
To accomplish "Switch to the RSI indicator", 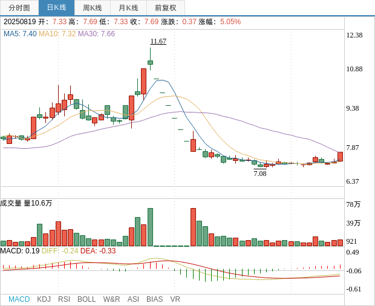I will [x=64, y=299].
